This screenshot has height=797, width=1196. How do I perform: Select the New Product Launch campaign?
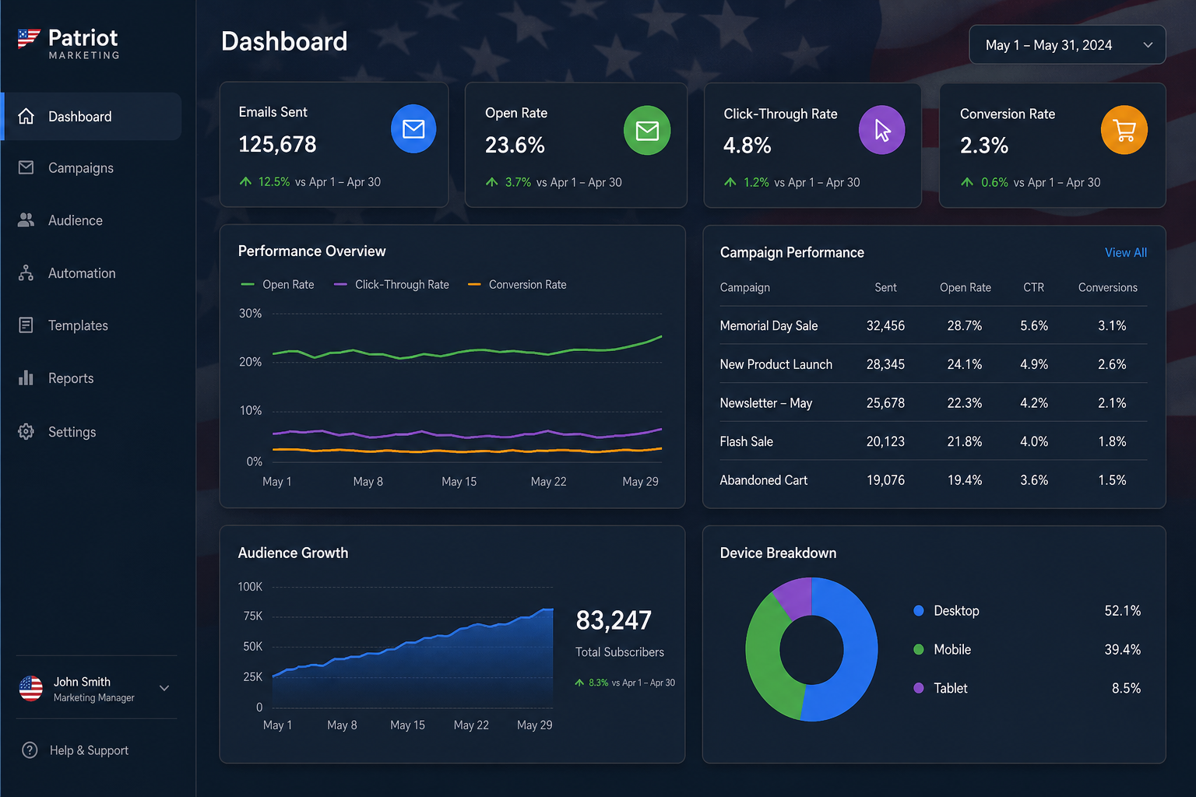pos(933,364)
